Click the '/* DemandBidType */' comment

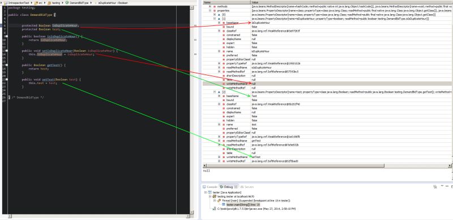coord(27,98)
